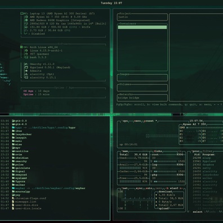Click the Tuesday 15:07 clock in top bar
The image size is (223, 223).
click(x=111, y=3)
